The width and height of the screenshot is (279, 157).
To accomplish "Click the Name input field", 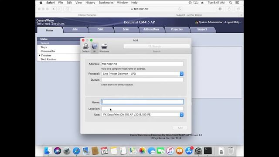I will tap(143, 102).
